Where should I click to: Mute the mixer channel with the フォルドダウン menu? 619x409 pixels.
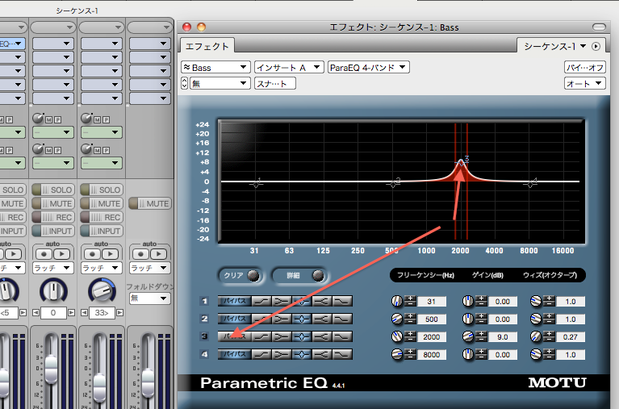tap(149, 204)
